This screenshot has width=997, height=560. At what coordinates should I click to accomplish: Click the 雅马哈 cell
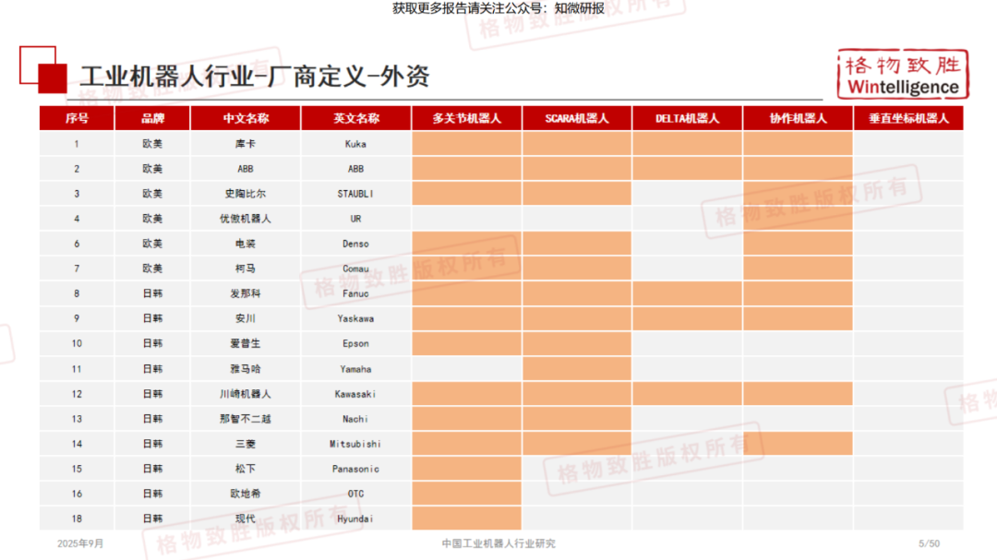click(x=246, y=369)
